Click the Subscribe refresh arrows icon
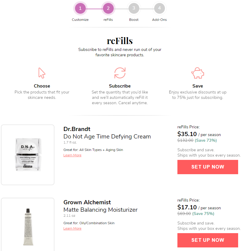 tap(120, 73)
